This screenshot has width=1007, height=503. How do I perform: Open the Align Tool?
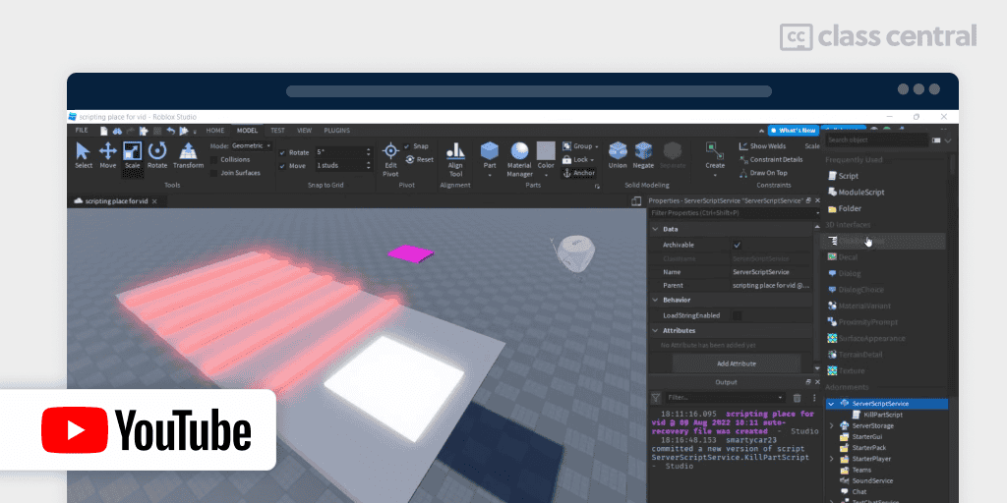[x=455, y=160]
